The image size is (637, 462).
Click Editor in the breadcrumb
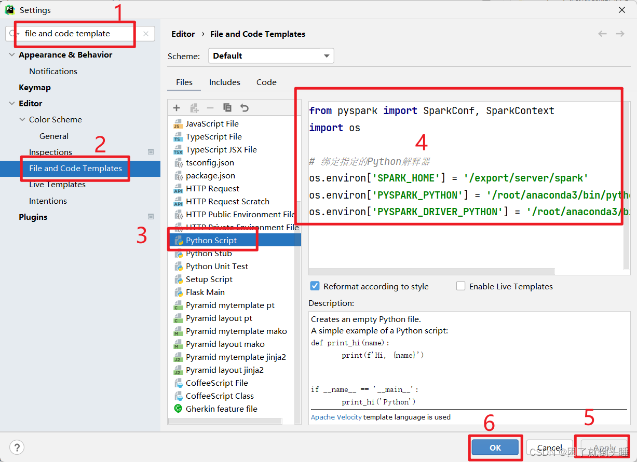183,34
